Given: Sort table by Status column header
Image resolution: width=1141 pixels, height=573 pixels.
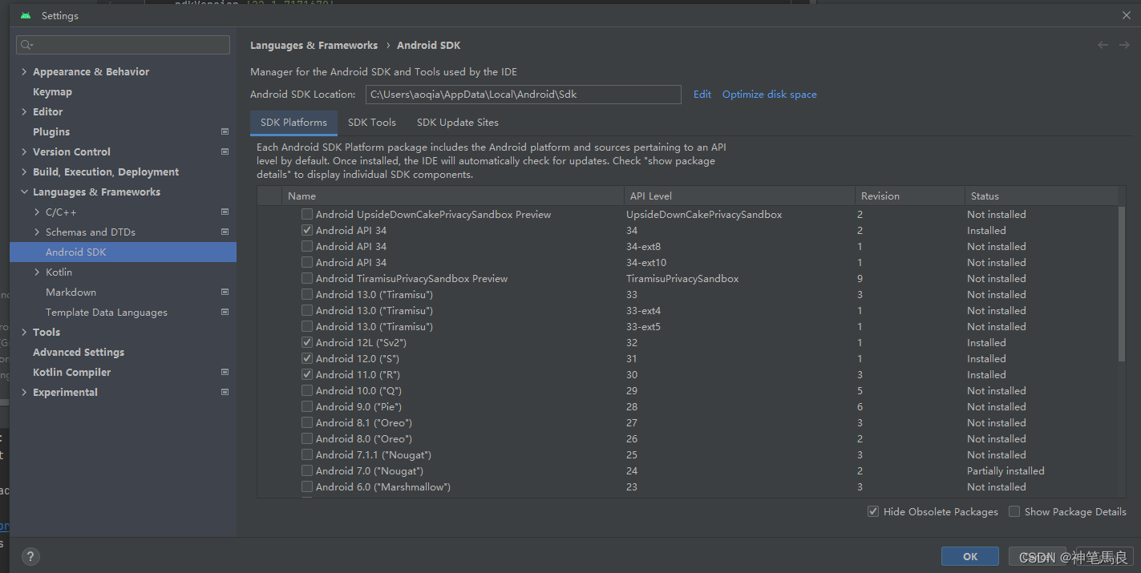Looking at the screenshot, I should (1041, 196).
